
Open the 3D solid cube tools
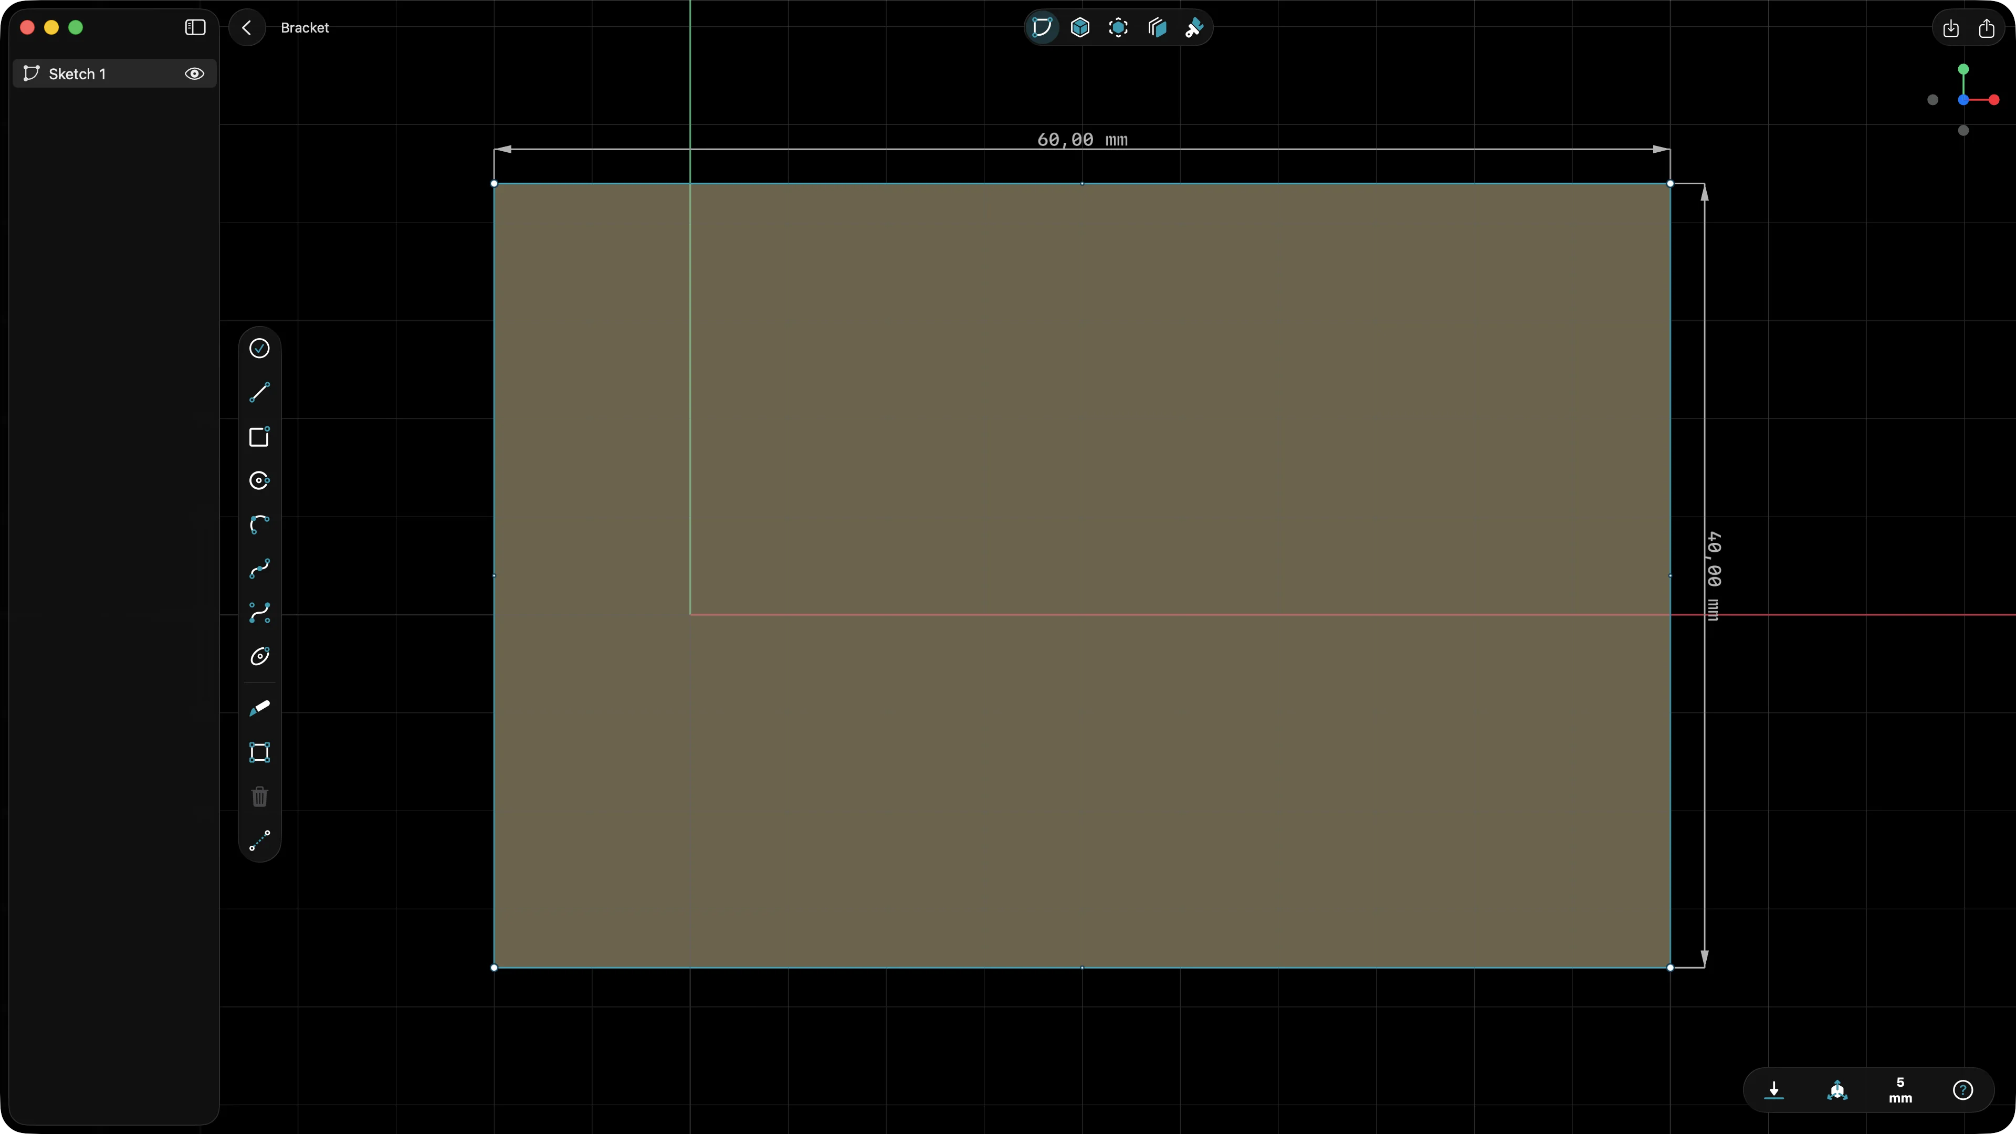1080,27
